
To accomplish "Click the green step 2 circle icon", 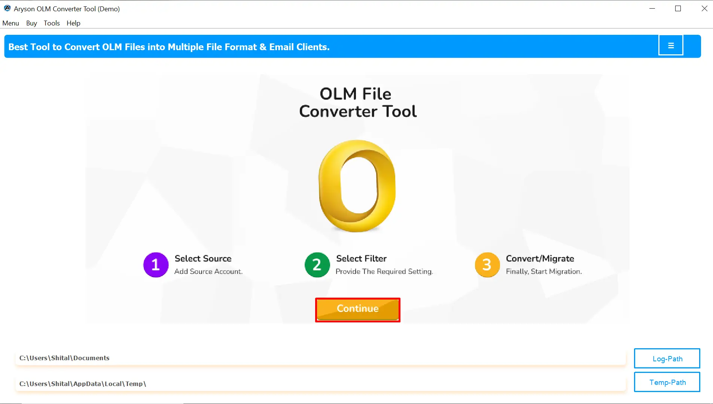I will click(317, 265).
